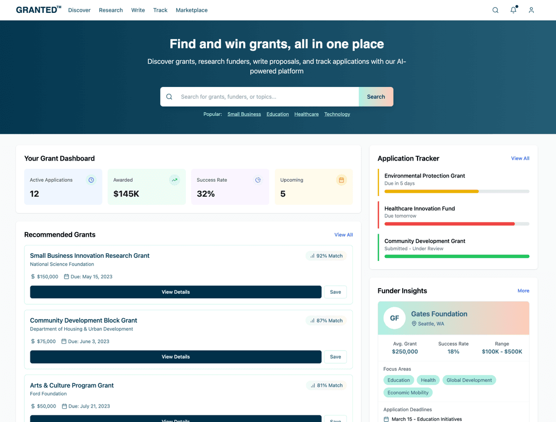The width and height of the screenshot is (556, 422).
Task: Open the user profile icon
Action: 531,10
